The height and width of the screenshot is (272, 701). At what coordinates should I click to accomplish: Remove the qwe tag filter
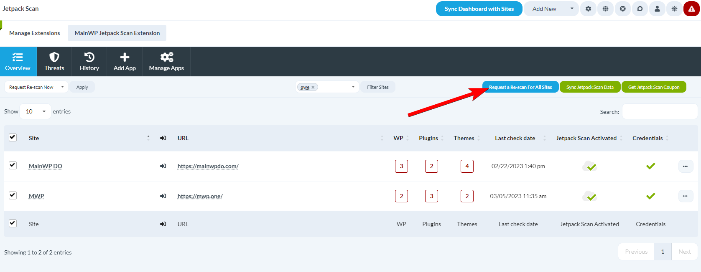(313, 88)
